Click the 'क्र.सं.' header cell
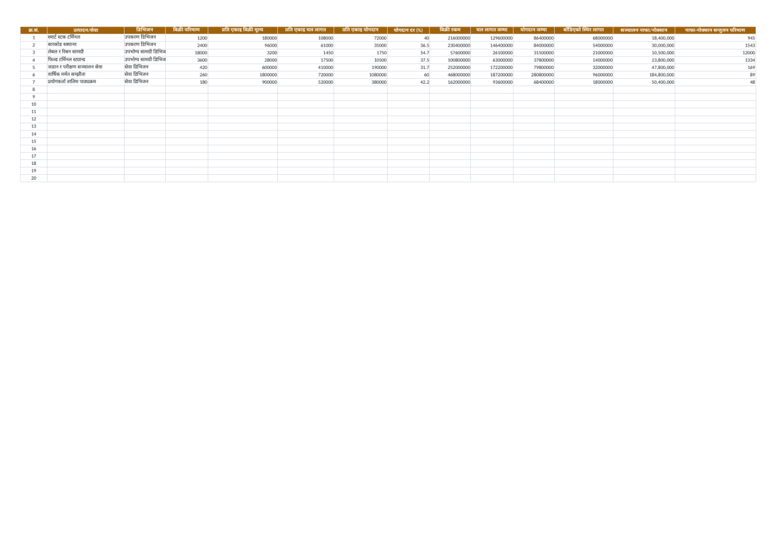Image resolution: width=784 pixels, height=554 pixels. tap(34, 30)
